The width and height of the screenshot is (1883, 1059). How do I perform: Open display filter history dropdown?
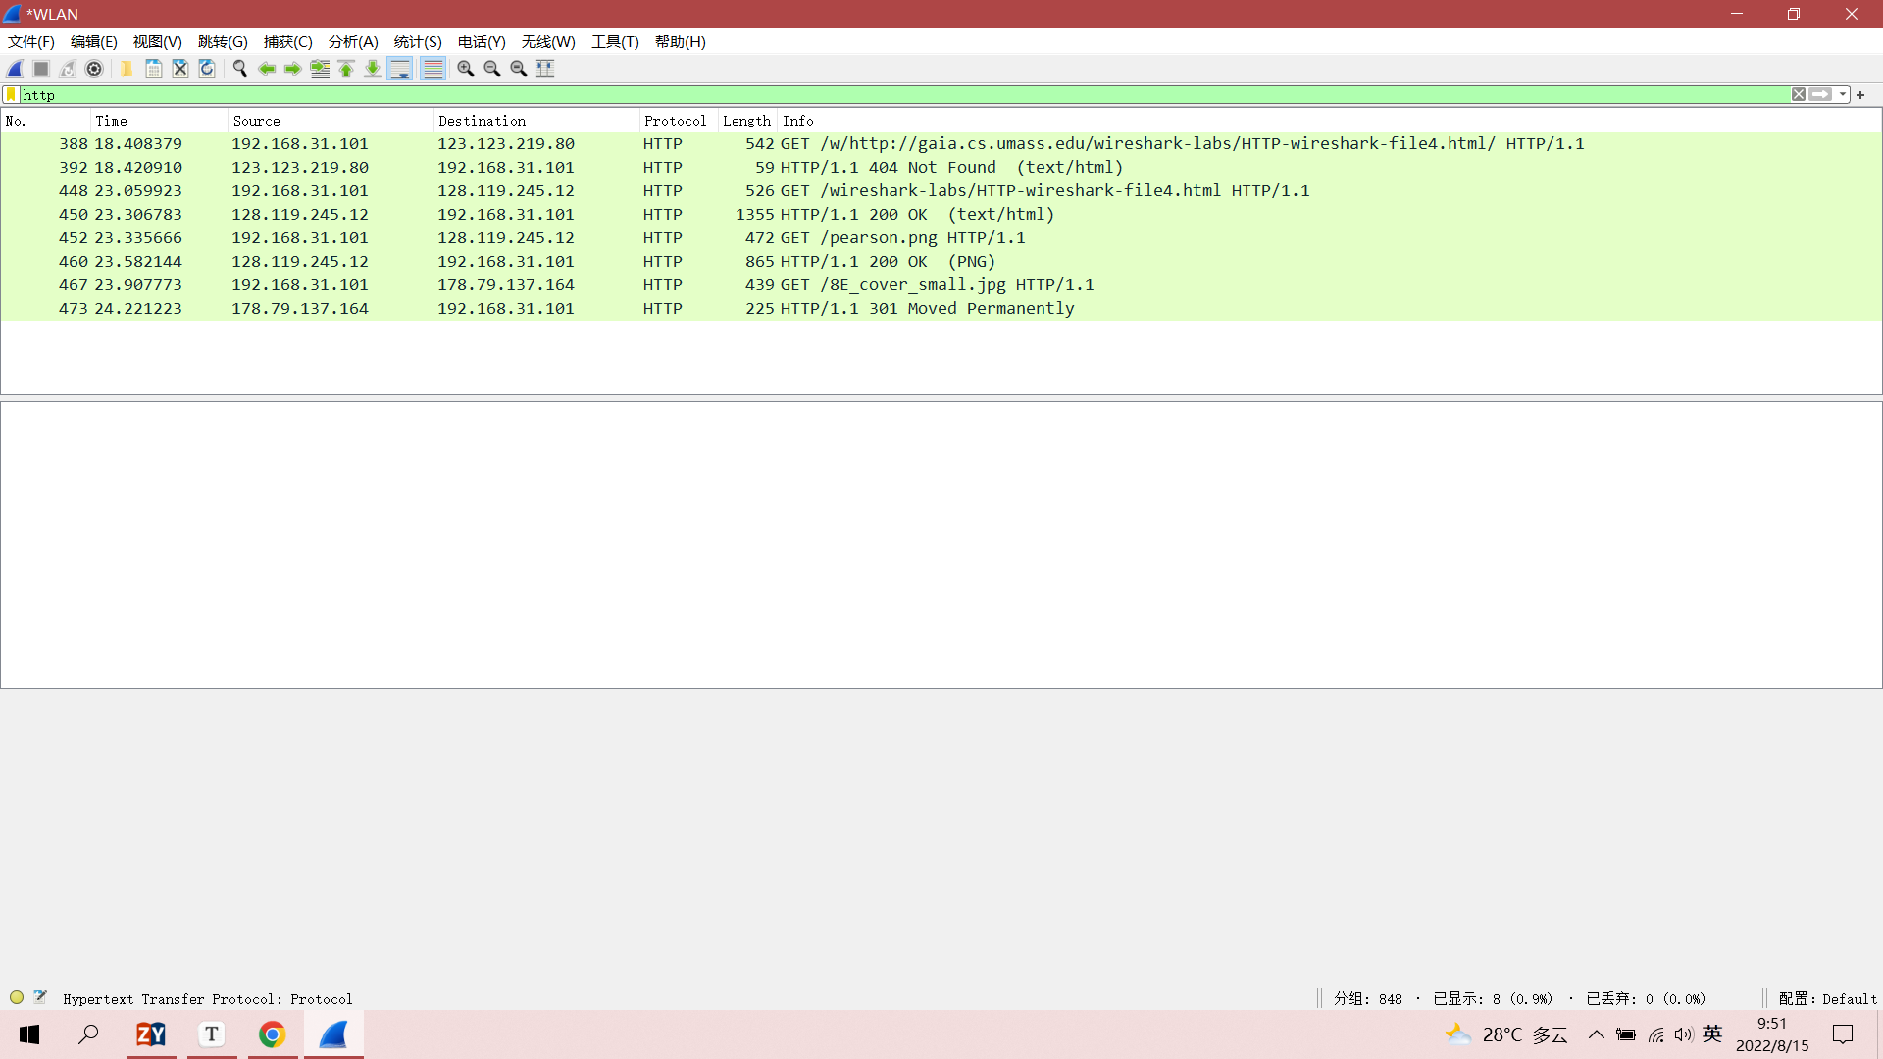(x=1843, y=95)
